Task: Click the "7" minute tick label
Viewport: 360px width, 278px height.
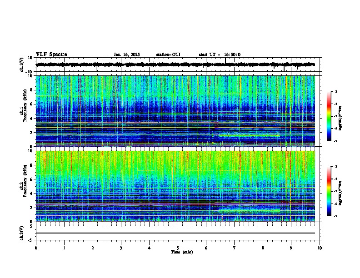Action: [235, 248]
